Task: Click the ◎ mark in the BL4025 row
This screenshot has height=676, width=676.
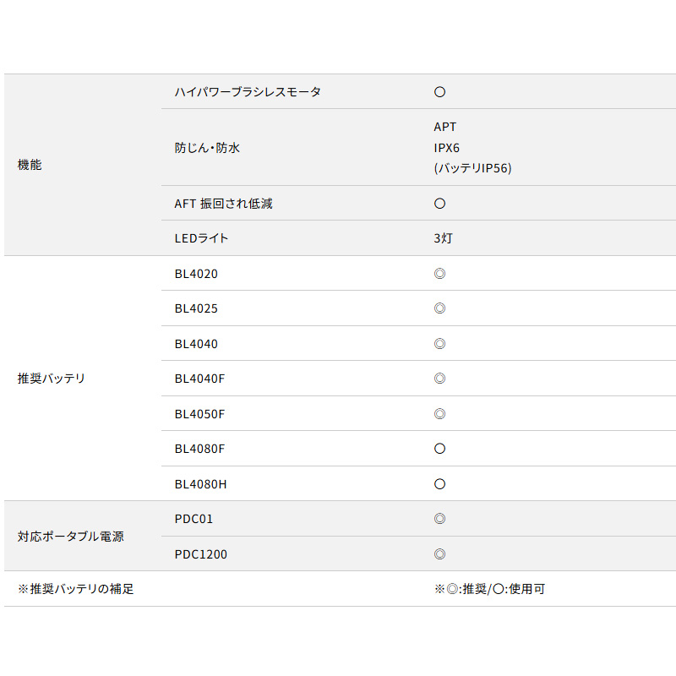Action: click(x=439, y=308)
